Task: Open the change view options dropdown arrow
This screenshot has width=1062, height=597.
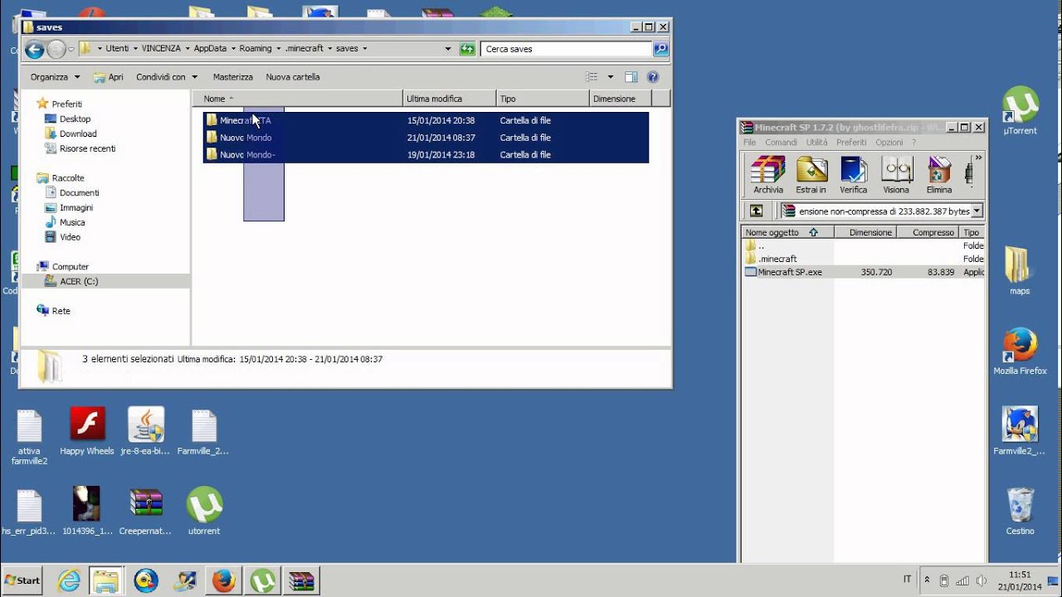Action: point(611,77)
